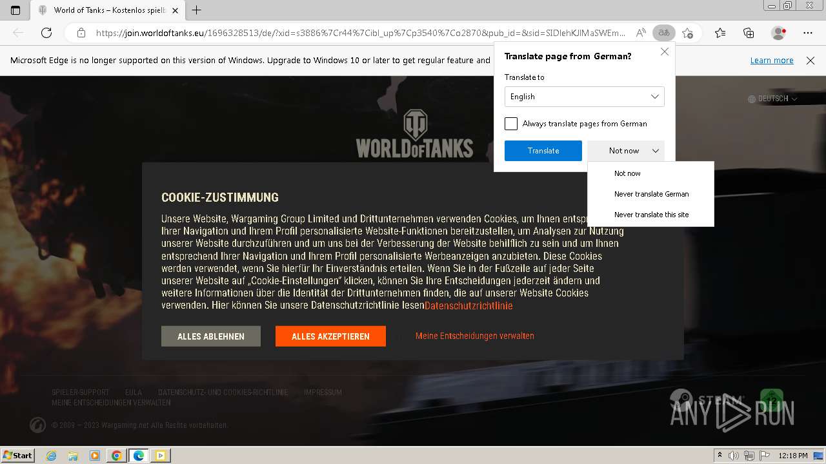
Task: Open the Datenschutzrichtlinie link
Action: tap(468, 305)
